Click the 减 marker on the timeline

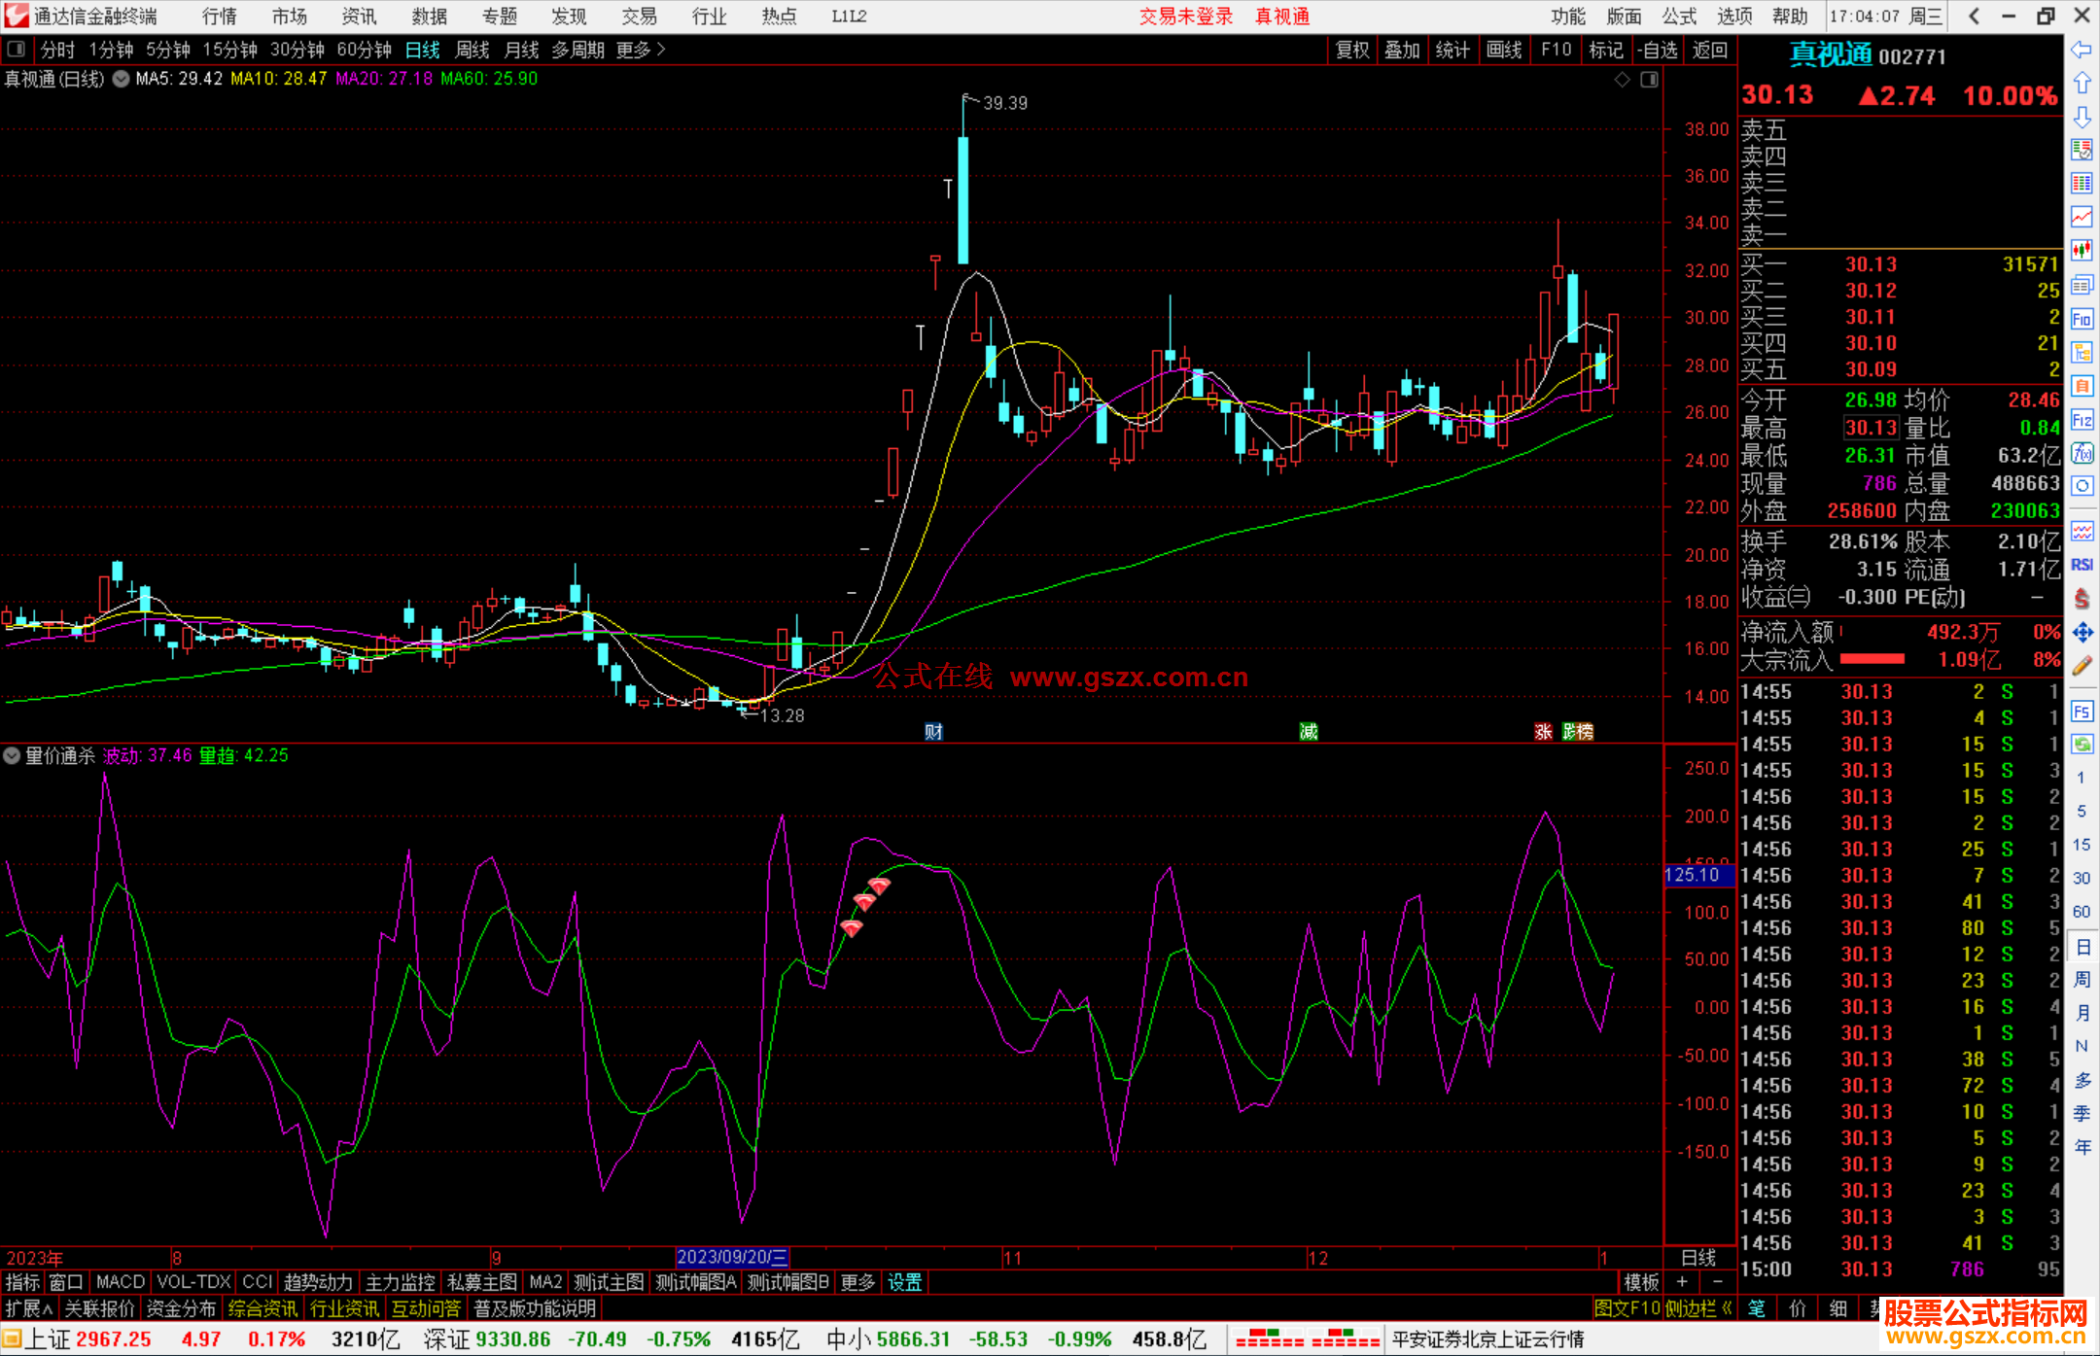point(1309,731)
